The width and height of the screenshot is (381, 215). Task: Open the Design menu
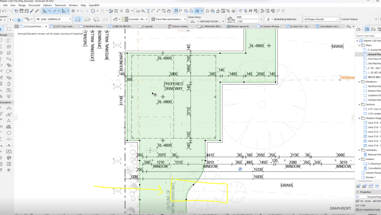pyautogui.click(x=22, y=5)
